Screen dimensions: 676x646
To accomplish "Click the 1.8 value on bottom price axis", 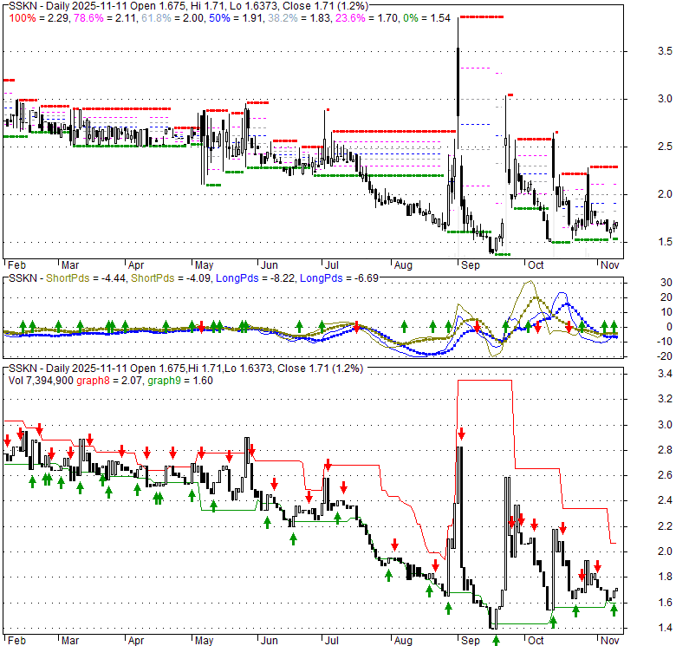I will tap(665, 577).
